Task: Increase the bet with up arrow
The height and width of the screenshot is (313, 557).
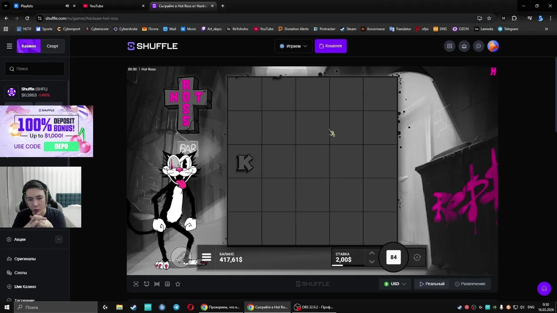Action: click(372, 253)
